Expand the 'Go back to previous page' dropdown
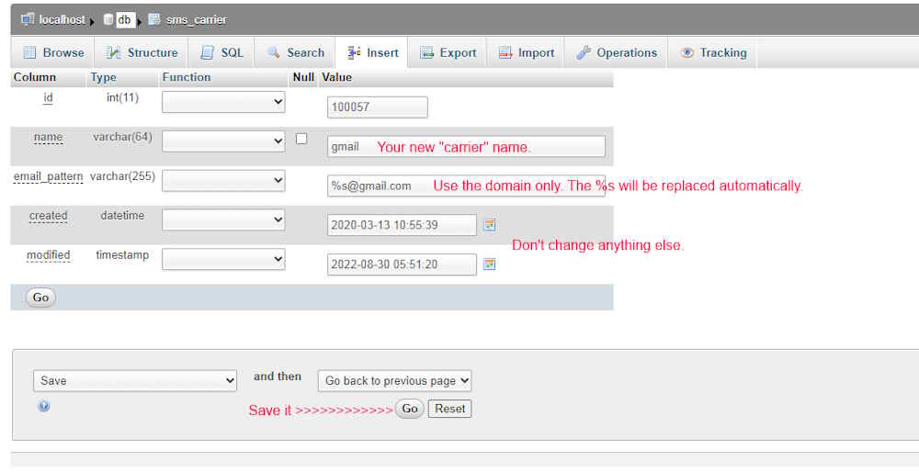The width and height of the screenshot is (919, 473). 394,380
